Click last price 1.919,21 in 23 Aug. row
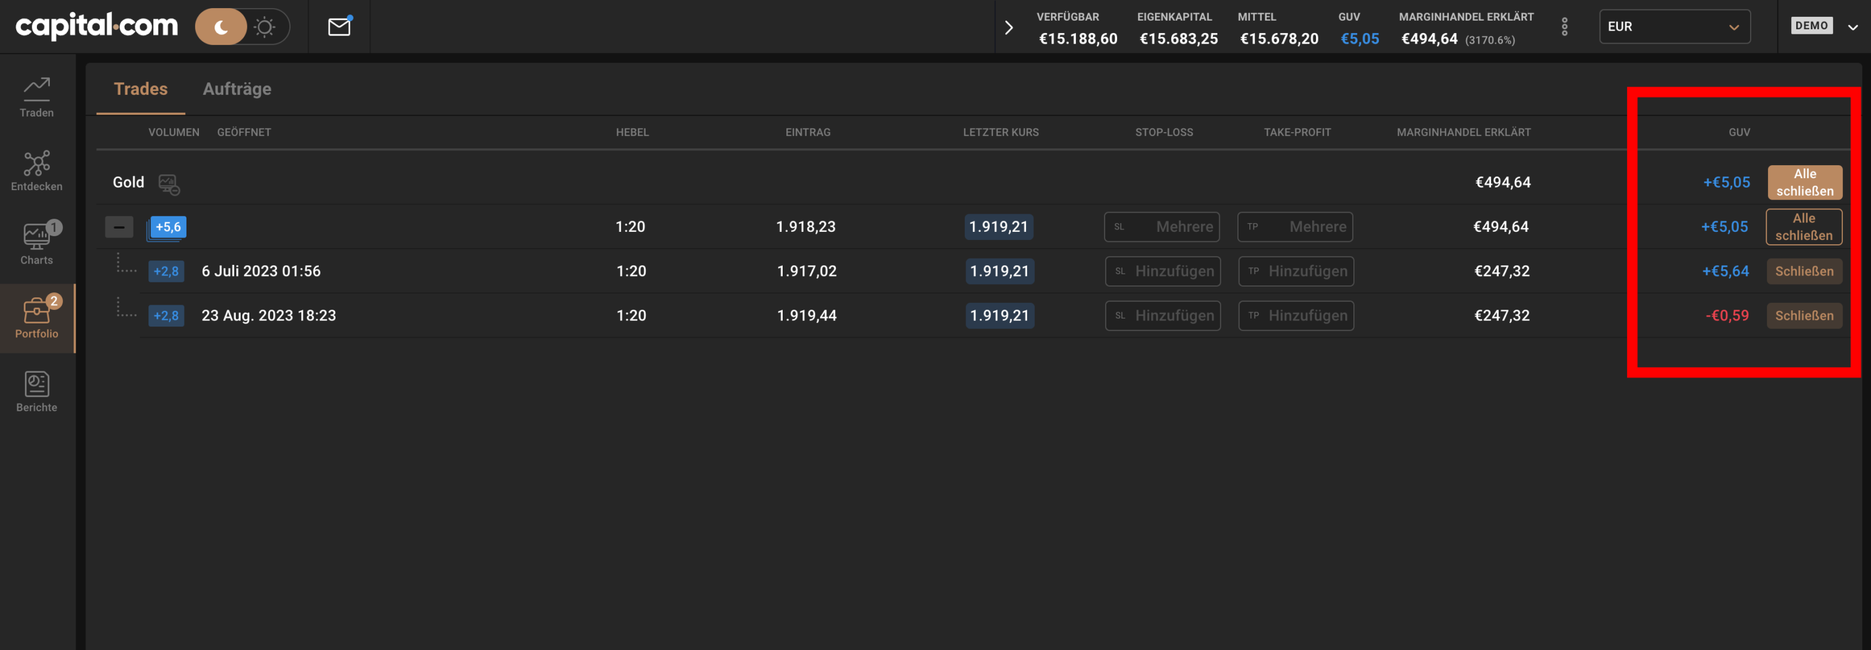The height and width of the screenshot is (650, 1871). pyautogui.click(x=999, y=315)
